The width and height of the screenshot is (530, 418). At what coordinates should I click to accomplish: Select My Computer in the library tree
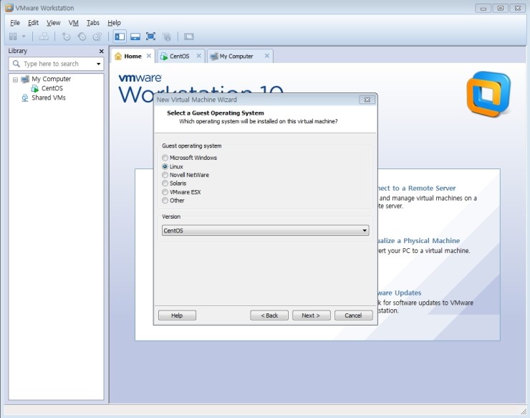click(52, 79)
